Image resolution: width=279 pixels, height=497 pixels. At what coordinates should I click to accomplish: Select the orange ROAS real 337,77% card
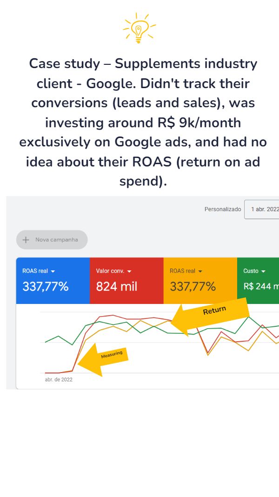[200, 281]
